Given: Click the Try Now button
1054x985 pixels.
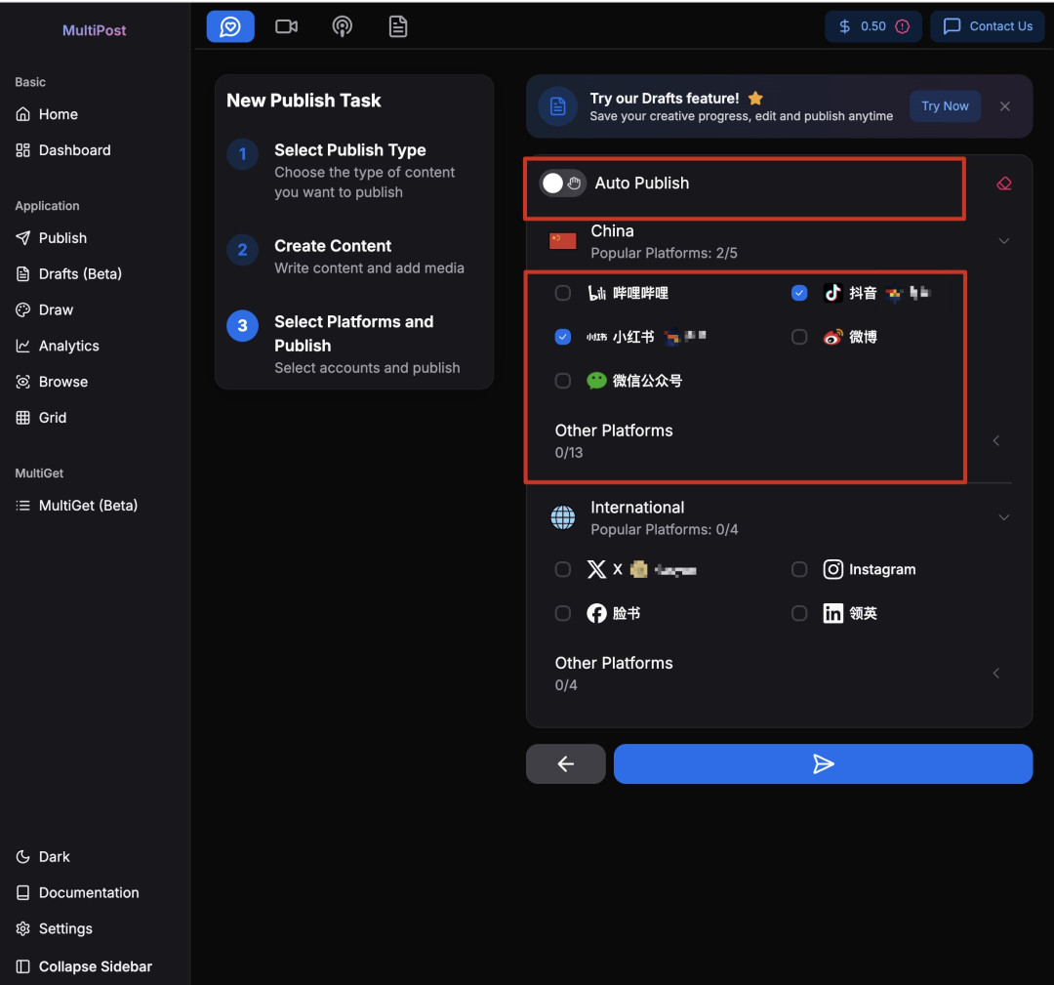Looking at the screenshot, I should click(x=945, y=106).
